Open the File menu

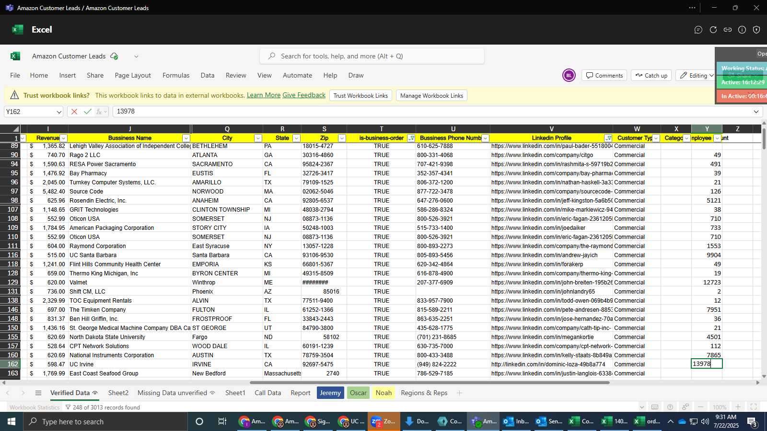pos(15,75)
